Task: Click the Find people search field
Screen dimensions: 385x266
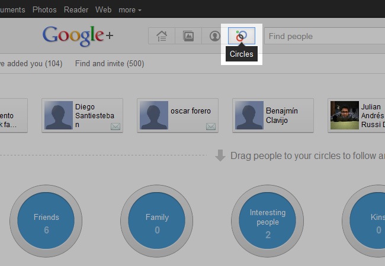Action: (323, 36)
